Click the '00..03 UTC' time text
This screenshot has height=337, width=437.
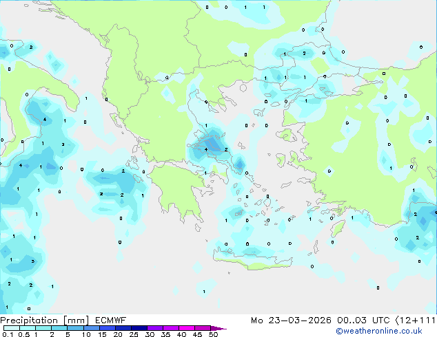click(363, 320)
